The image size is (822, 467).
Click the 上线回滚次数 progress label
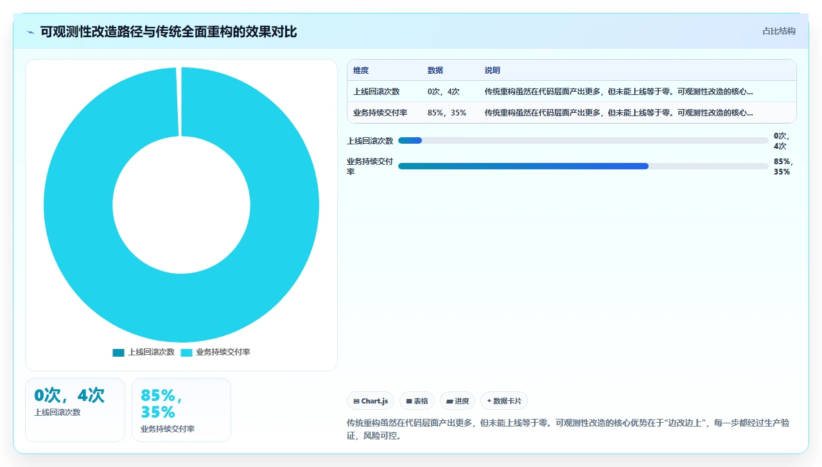coord(370,141)
